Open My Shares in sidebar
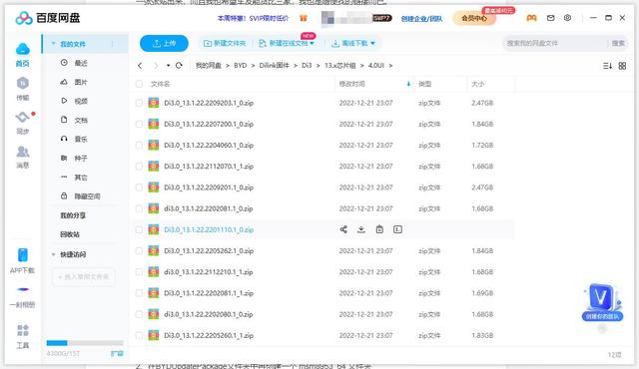This screenshot has width=639, height=369. pyautogui.click(x=73, y=215)
